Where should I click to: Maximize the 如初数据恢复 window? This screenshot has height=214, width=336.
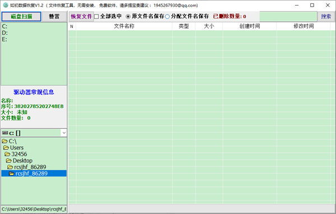[x=312, y=5]
